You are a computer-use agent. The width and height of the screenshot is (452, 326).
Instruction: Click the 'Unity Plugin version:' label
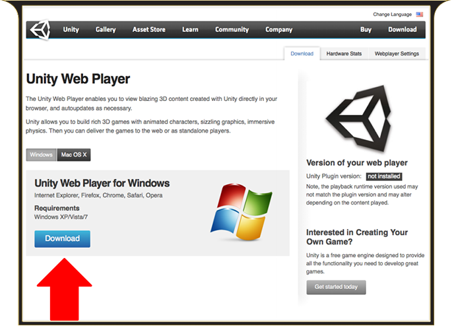click(x=334, y=176)
